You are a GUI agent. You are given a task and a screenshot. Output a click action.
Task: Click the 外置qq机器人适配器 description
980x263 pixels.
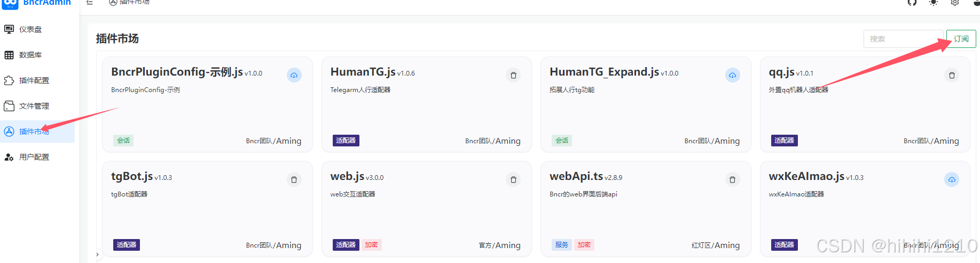point(799,90)
